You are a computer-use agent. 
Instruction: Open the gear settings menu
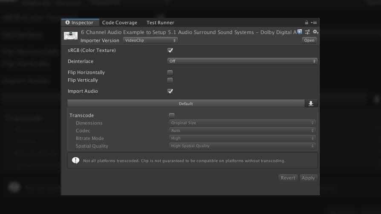[315, 32]
